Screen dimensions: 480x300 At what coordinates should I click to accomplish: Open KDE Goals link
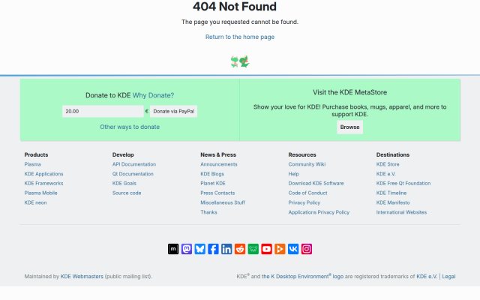pos(124,183)
